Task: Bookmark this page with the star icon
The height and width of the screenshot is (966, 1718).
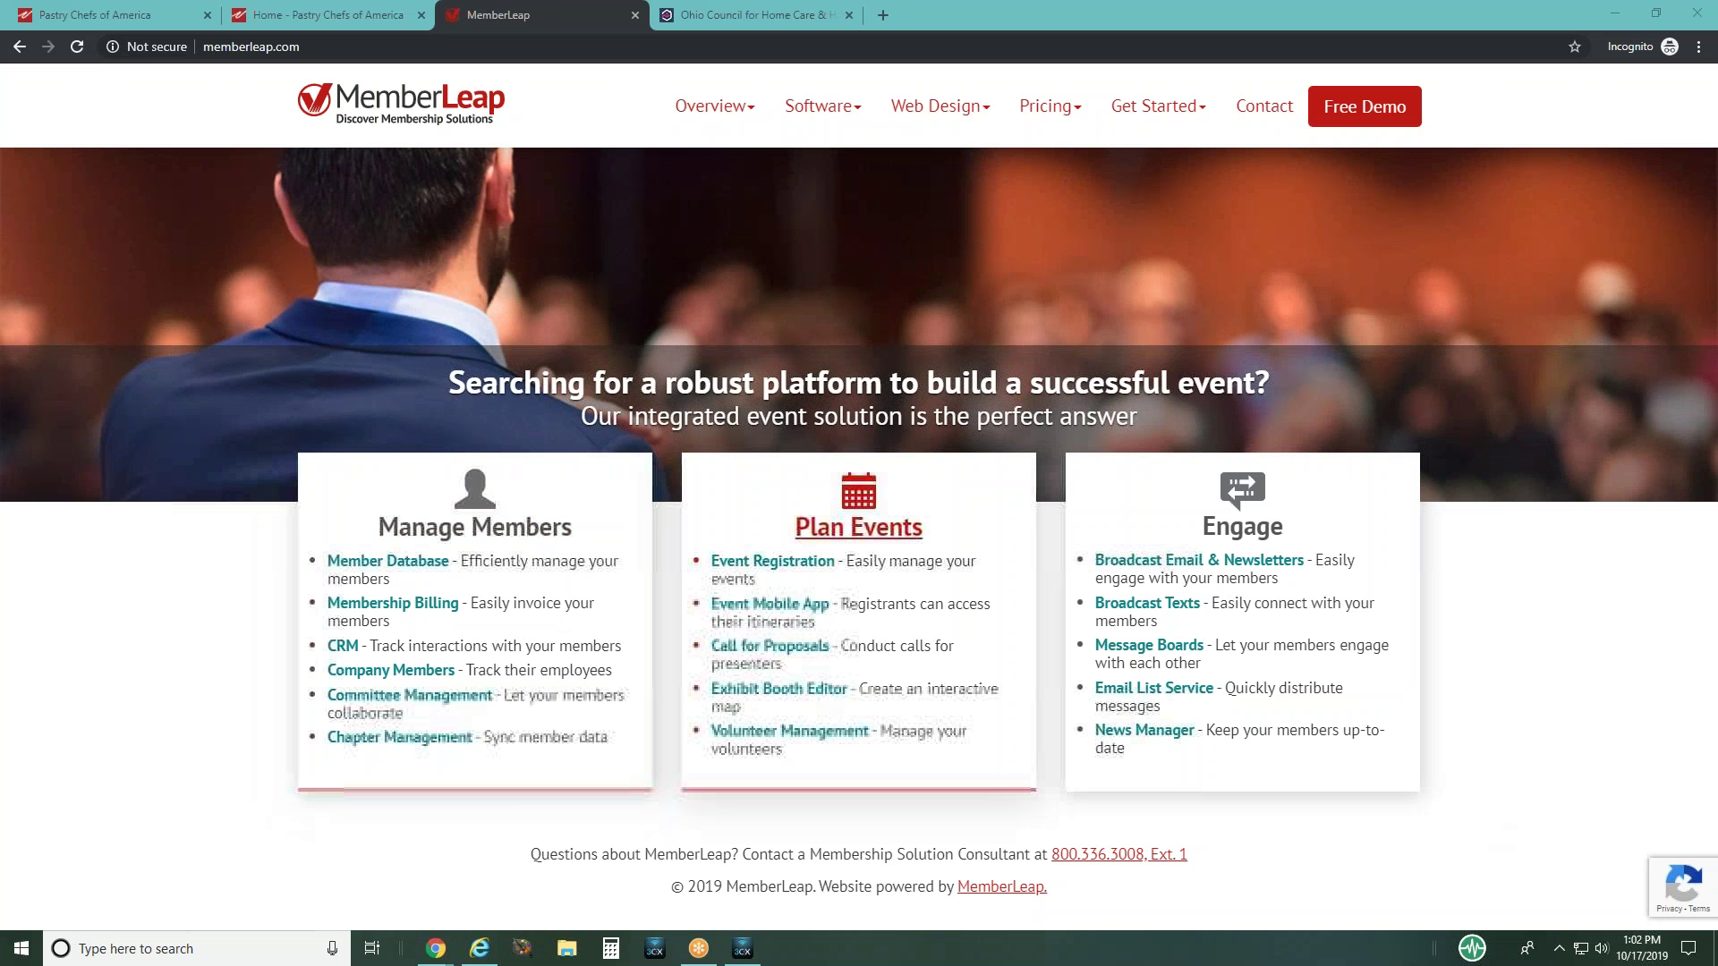Action: click(x=1575, y=47)
